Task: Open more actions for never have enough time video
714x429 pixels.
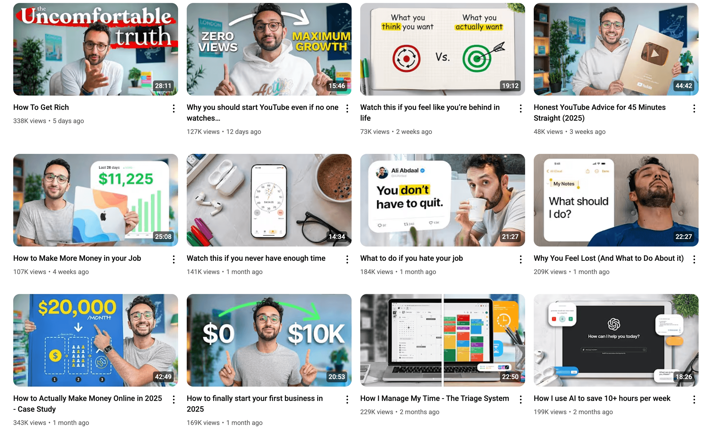Action: click(347, 259)
